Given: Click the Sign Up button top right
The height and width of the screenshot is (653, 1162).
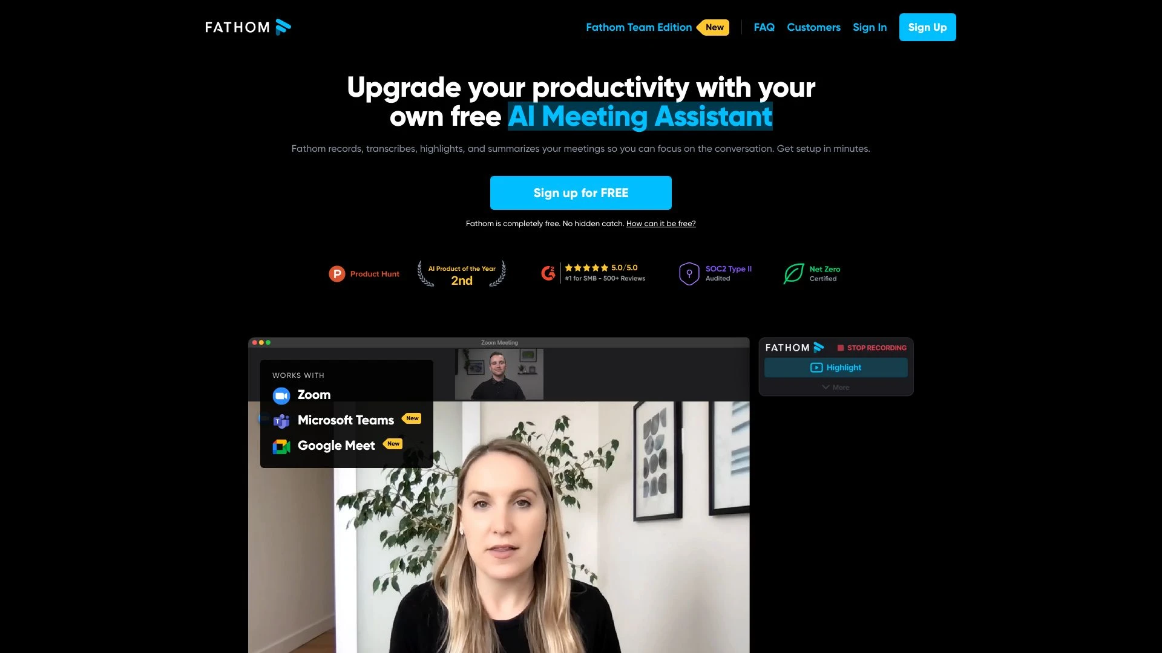Looking at the screenshot, I should (x=927, y=27).
